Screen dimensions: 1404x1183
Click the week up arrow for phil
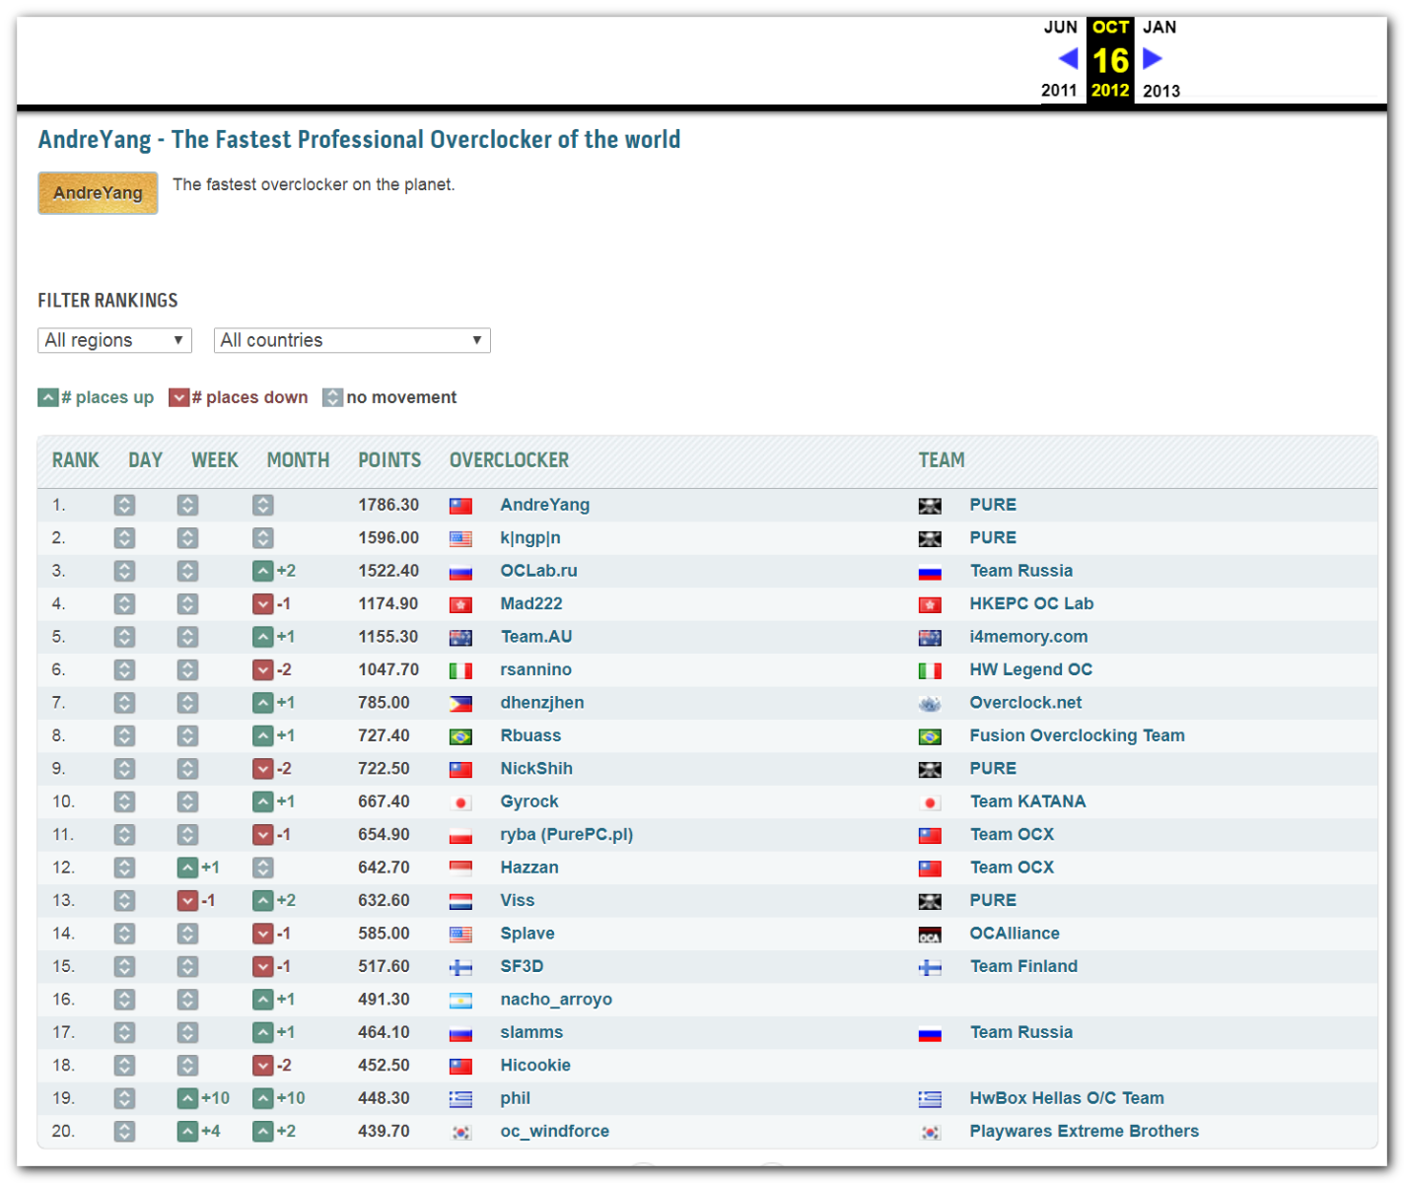(187, 1098)
